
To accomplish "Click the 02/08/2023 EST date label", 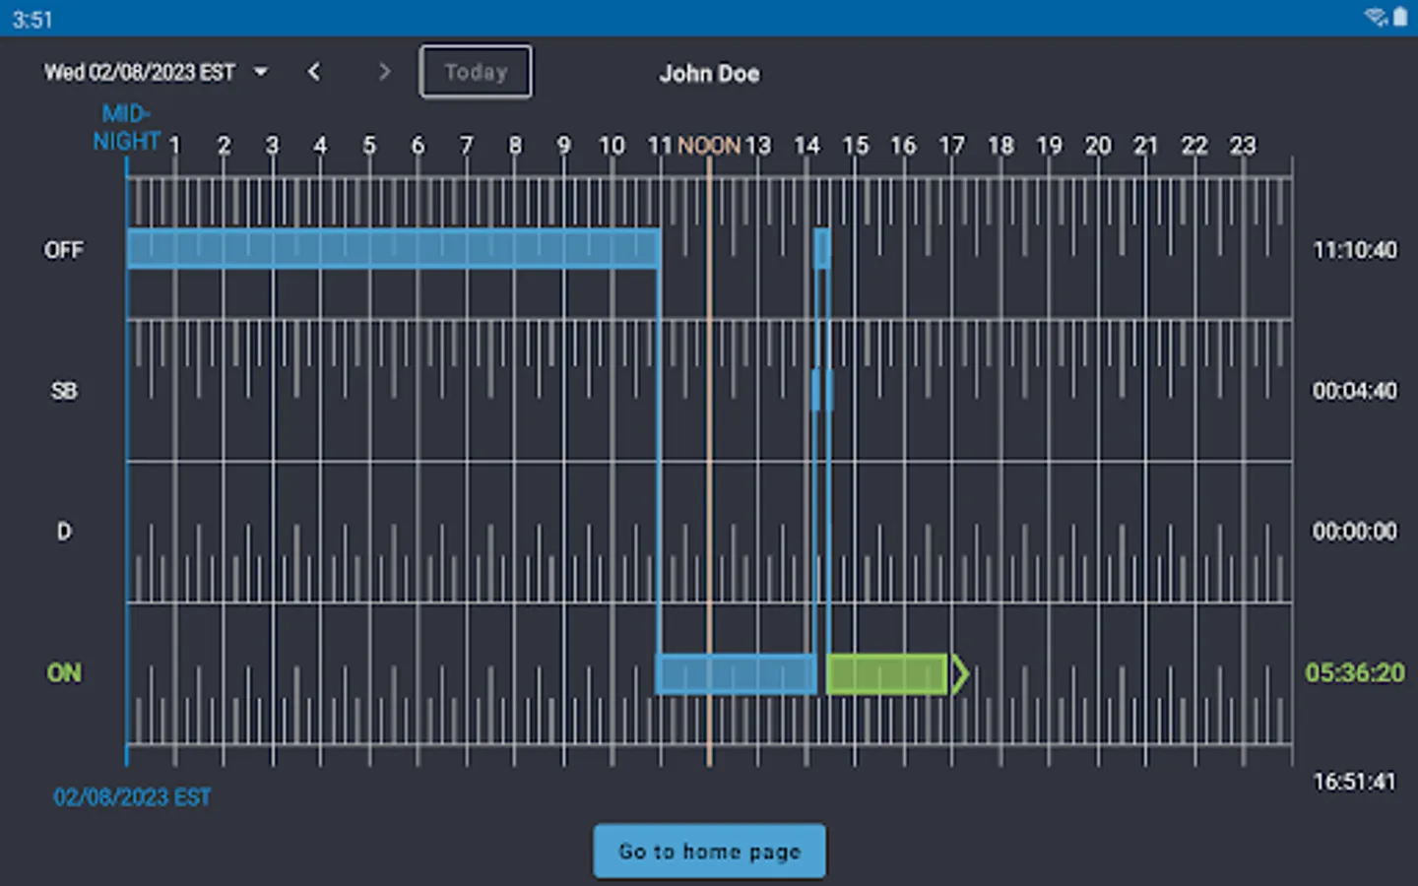I will (132, 797).
